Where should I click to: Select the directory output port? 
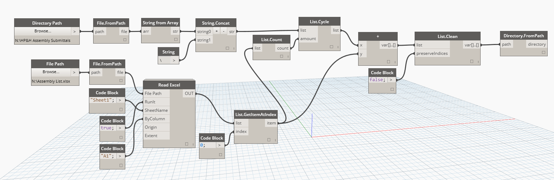click(x=537, y=44)
